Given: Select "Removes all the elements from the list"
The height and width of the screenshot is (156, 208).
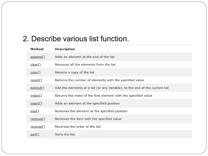Looking at the screenshot, I should [x=85, y=65].
